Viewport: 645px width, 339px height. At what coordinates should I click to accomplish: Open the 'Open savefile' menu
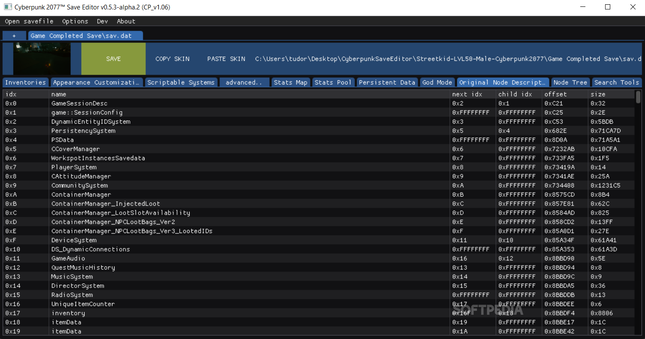[29, 21]
